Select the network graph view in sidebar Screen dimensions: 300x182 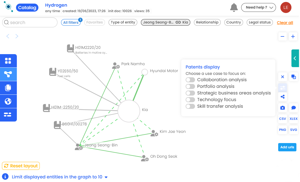8,74
